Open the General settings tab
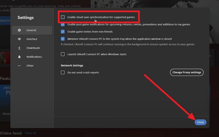Image resolution: width=219 pixels, height=137 pixels. (x=32, y=30)
